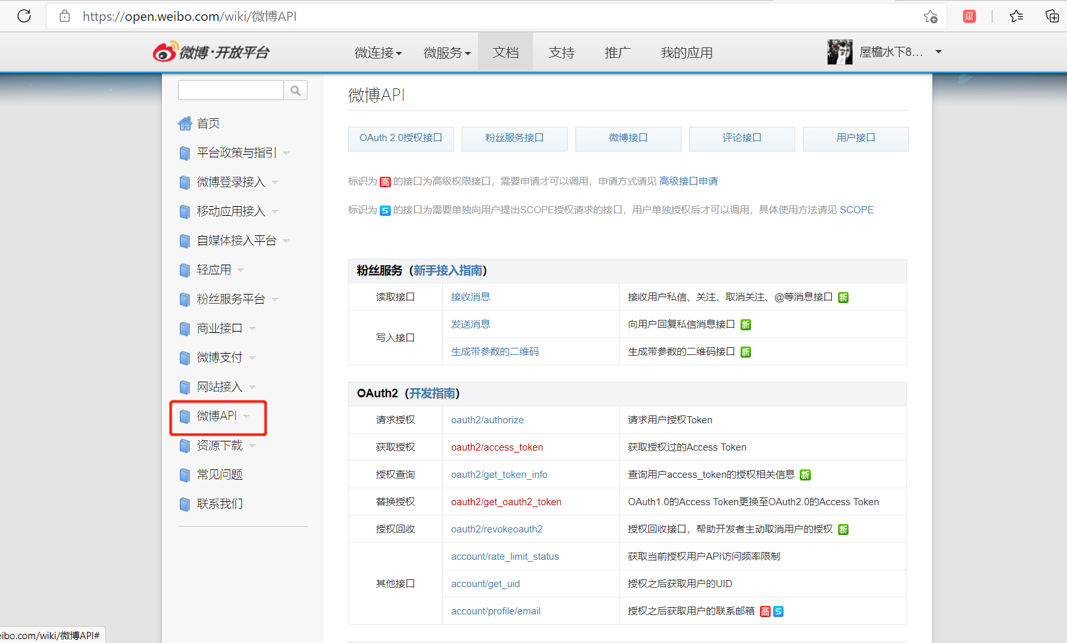Open oauth2/get_token_info link
The image size is (1067, 643).
(499, 475)
